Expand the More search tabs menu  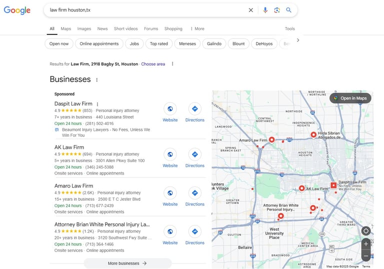[197, 28]
